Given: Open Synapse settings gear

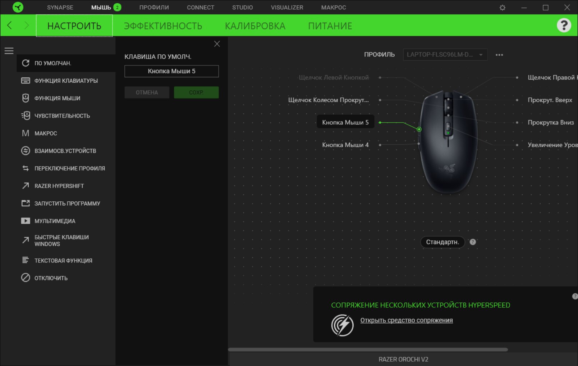Looking at the screenshot, I should tap(503, 8).
